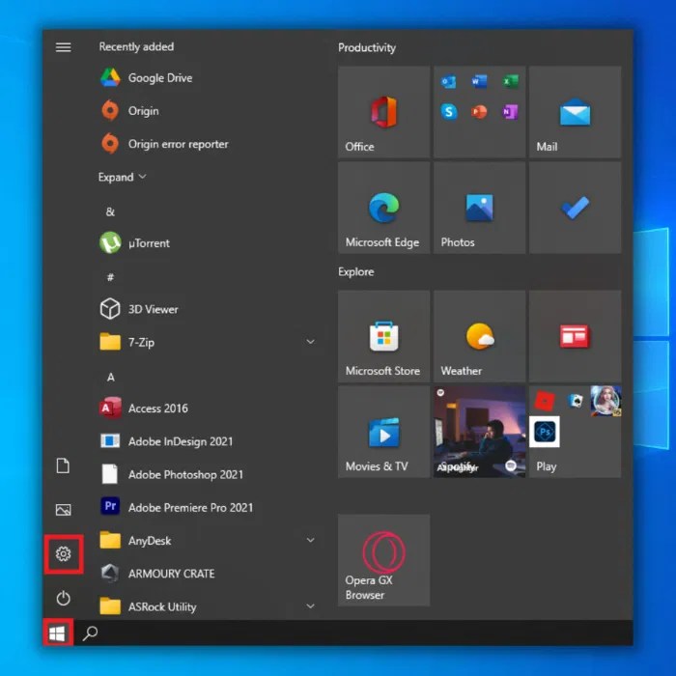Open the Photos tile

point(479,208)
